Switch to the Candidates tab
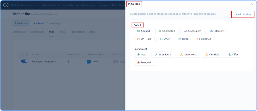This screenshot has height=111, width=257. pos(37,32)
